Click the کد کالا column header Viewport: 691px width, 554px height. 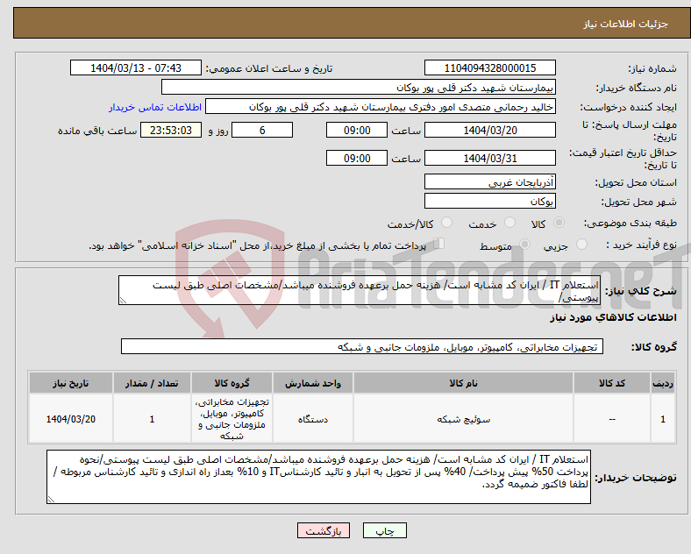[x=612, y=383]
